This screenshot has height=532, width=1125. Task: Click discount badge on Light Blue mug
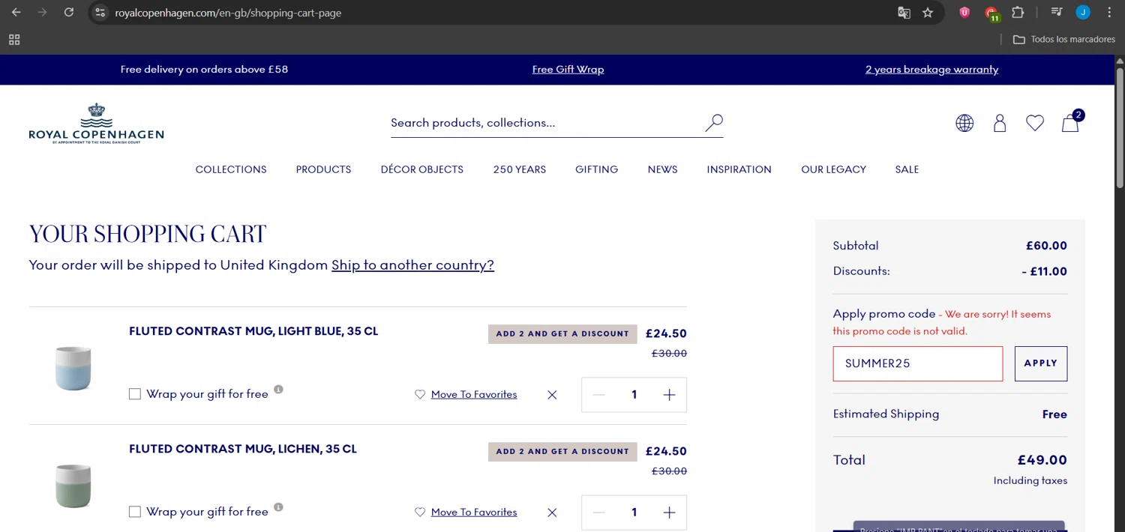click(562, 333)
